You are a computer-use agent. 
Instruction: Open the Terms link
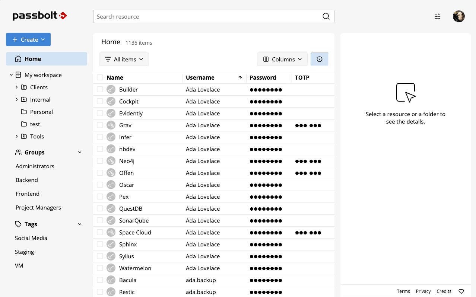coord(403,291)
